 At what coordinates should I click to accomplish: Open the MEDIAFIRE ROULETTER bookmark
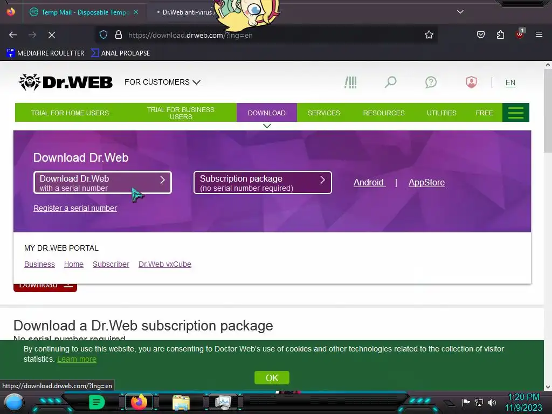pos(45,53)
